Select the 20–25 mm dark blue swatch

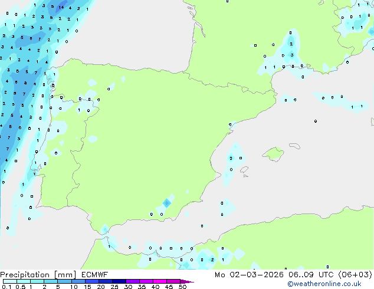pyautogui.click(x=106, y=281)
